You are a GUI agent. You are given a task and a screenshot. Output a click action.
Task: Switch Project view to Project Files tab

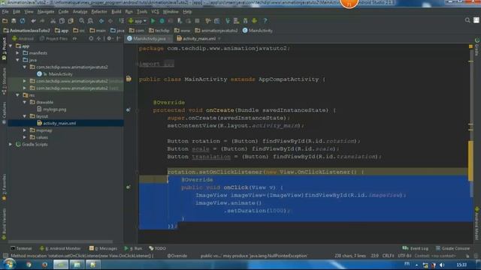click(54, 38)
